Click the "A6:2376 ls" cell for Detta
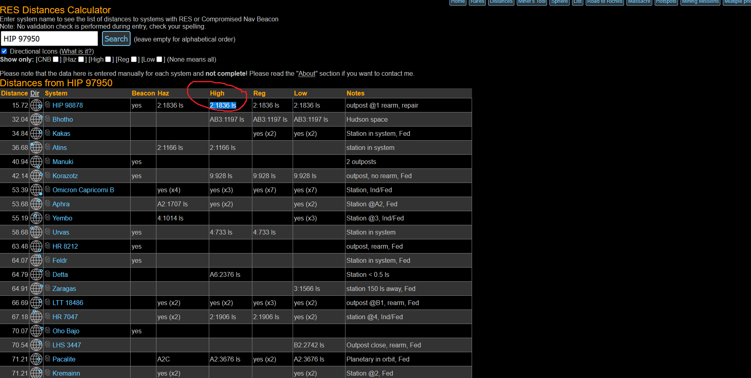 click(225, 275)
